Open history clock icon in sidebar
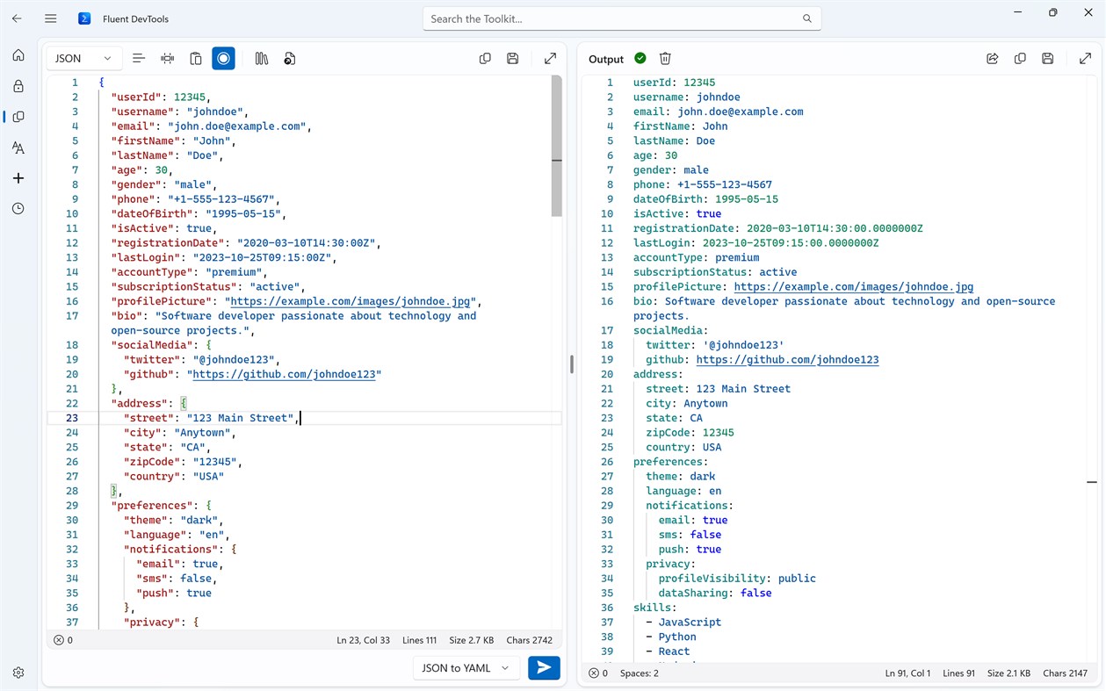 pyautogui.click(x=18, y=209)
